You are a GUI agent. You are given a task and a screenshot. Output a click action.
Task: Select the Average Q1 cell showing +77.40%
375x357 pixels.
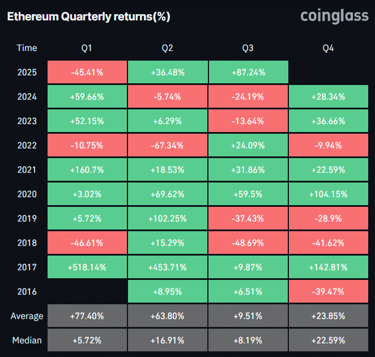[x=87, y=316]
